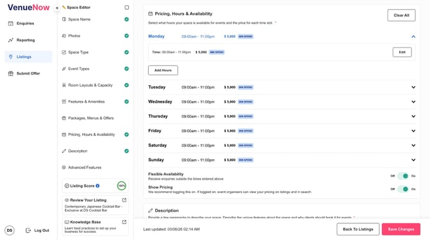
Task: Toggle Flexible Availability switch
Action: [403, 176]
